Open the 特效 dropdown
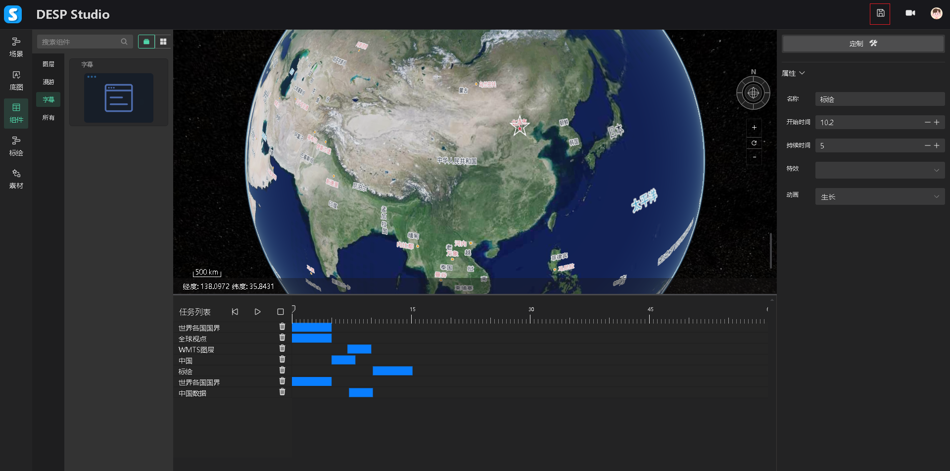Image resolution: width=950 pixels, height=471 pixels. pyautogui.click(x=880, y=170)
